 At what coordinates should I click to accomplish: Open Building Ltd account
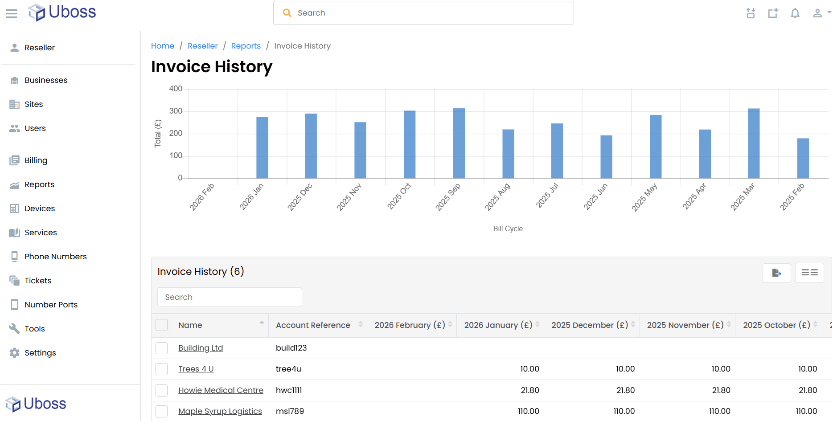201,348
